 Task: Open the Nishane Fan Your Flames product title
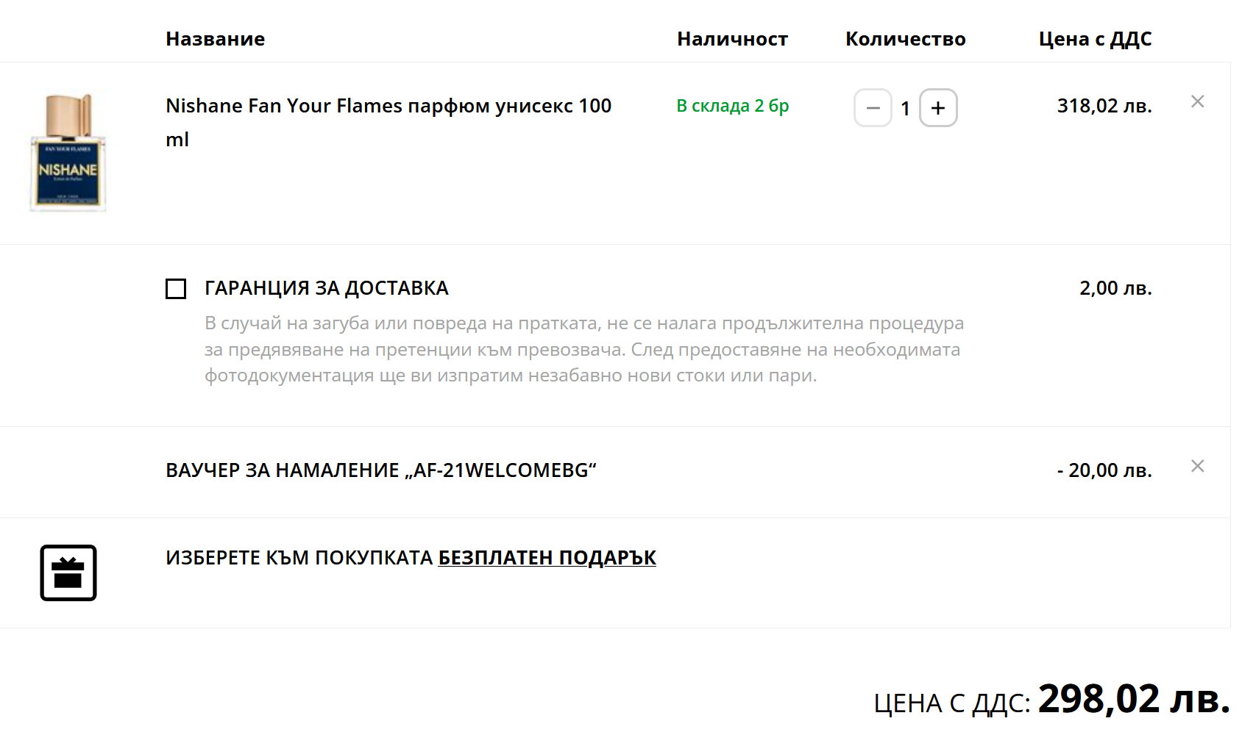pyautogui.click(x=388, y=107)
